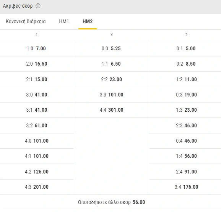Select the 1:1 score at 6.50

point(111,64)
